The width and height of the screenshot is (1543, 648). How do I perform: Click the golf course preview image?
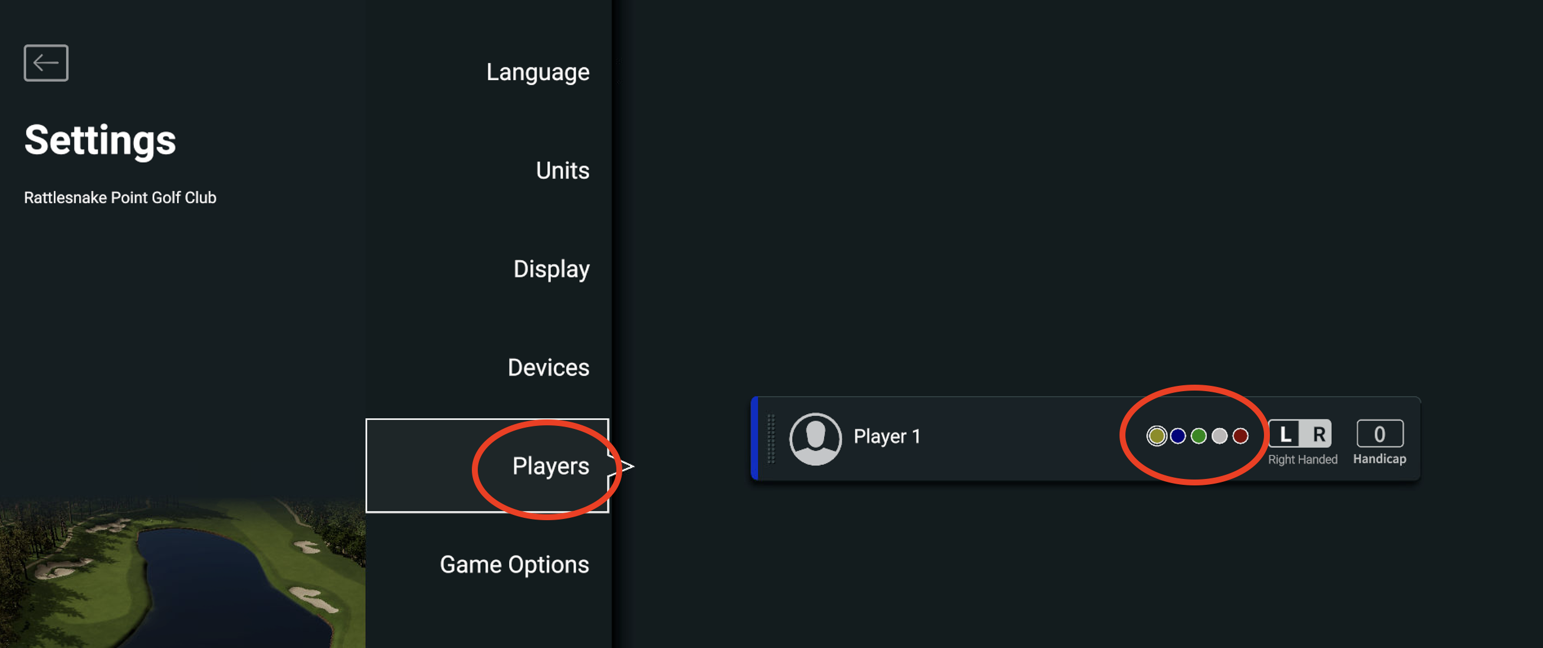coord(180,574)
